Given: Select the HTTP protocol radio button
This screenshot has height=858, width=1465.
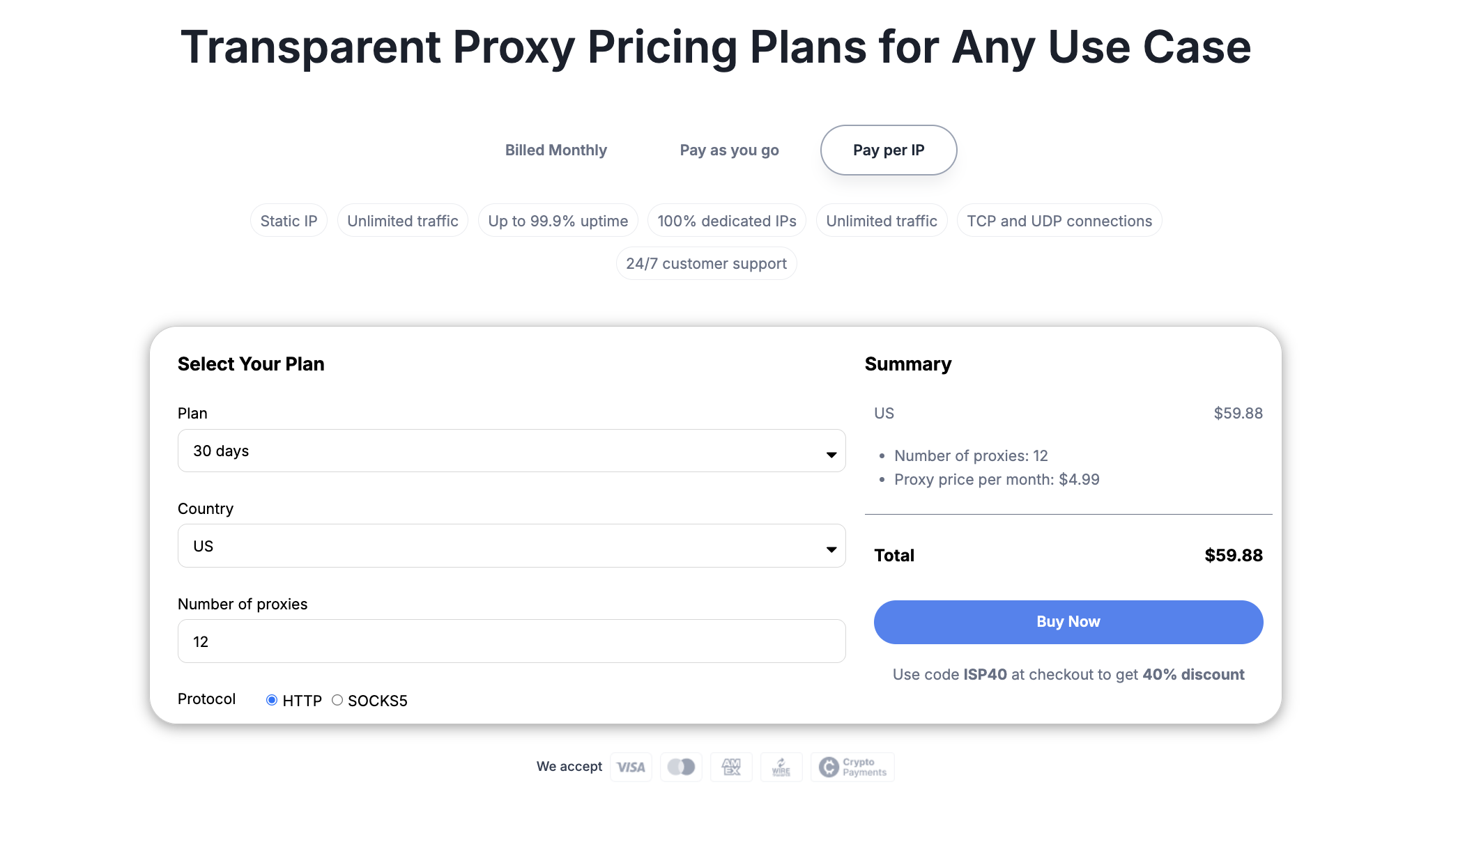Looking at the screenshot, I should point(272,700).
